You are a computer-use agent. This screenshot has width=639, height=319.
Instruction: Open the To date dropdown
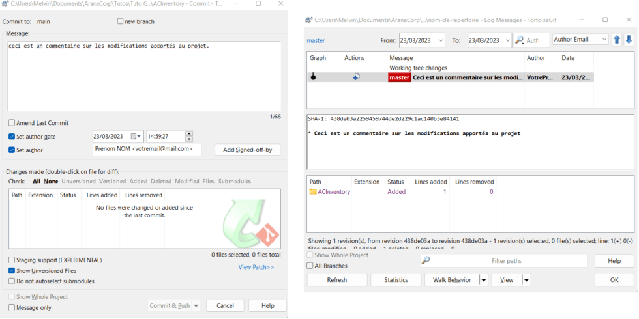tap(507, 40)
